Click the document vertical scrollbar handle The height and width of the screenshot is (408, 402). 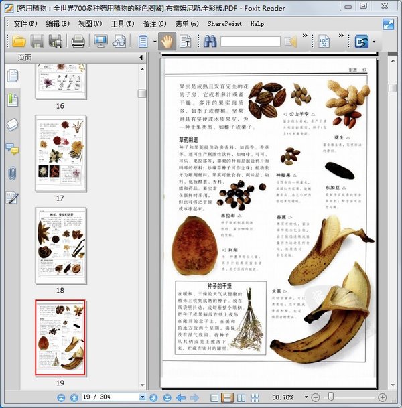click(393, 88)
